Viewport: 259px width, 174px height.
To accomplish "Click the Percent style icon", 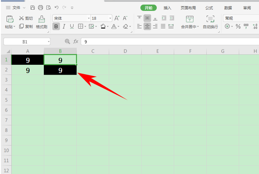I will click(238, 27).
